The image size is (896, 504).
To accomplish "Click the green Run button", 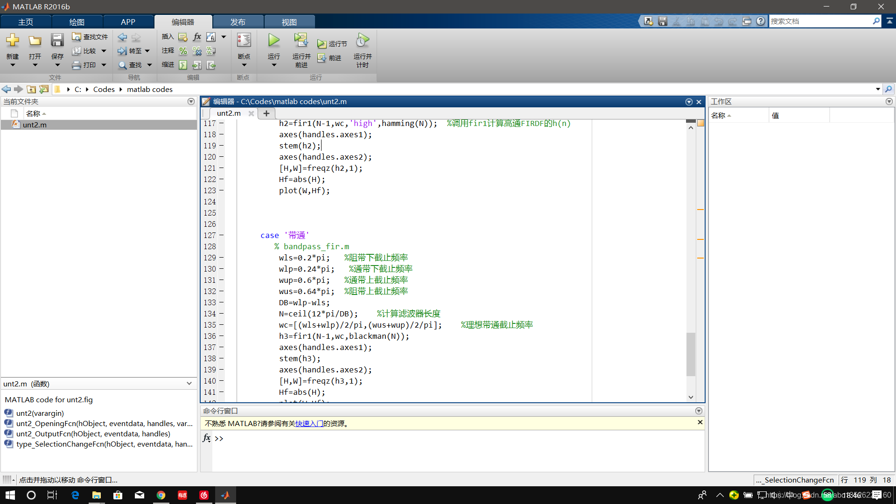I will point(274,41).
